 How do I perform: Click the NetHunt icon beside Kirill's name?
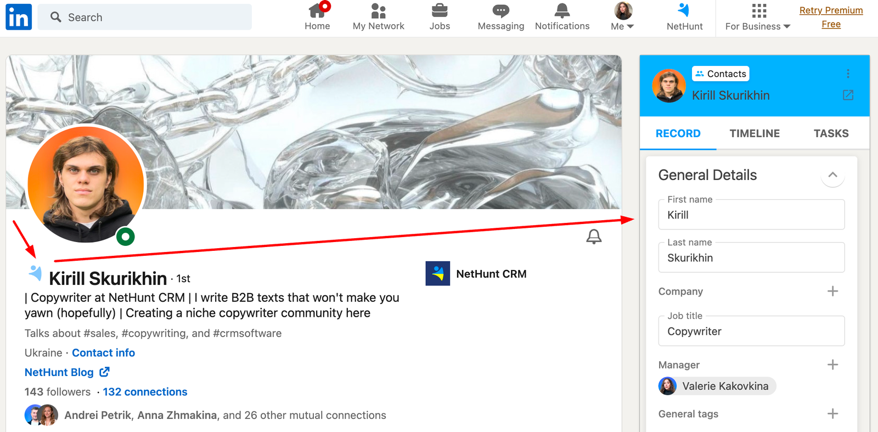tap(36, 272)
